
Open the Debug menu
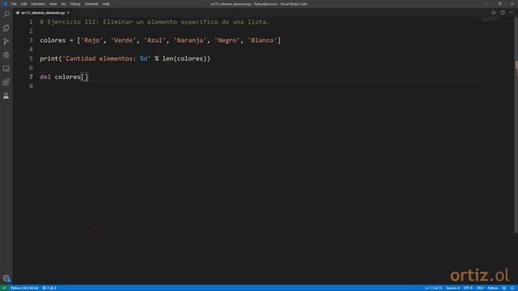[75, 4]
